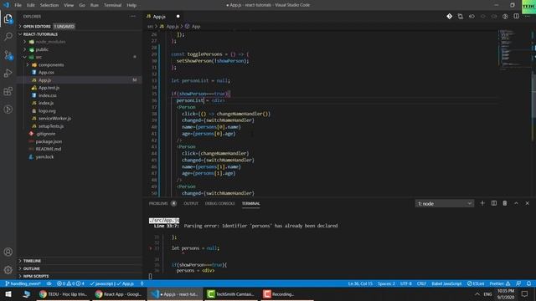Open the Accounts icon in activity bar
Image resolution: width=536 pixels, height=301 pixels.
coord(8,252)
